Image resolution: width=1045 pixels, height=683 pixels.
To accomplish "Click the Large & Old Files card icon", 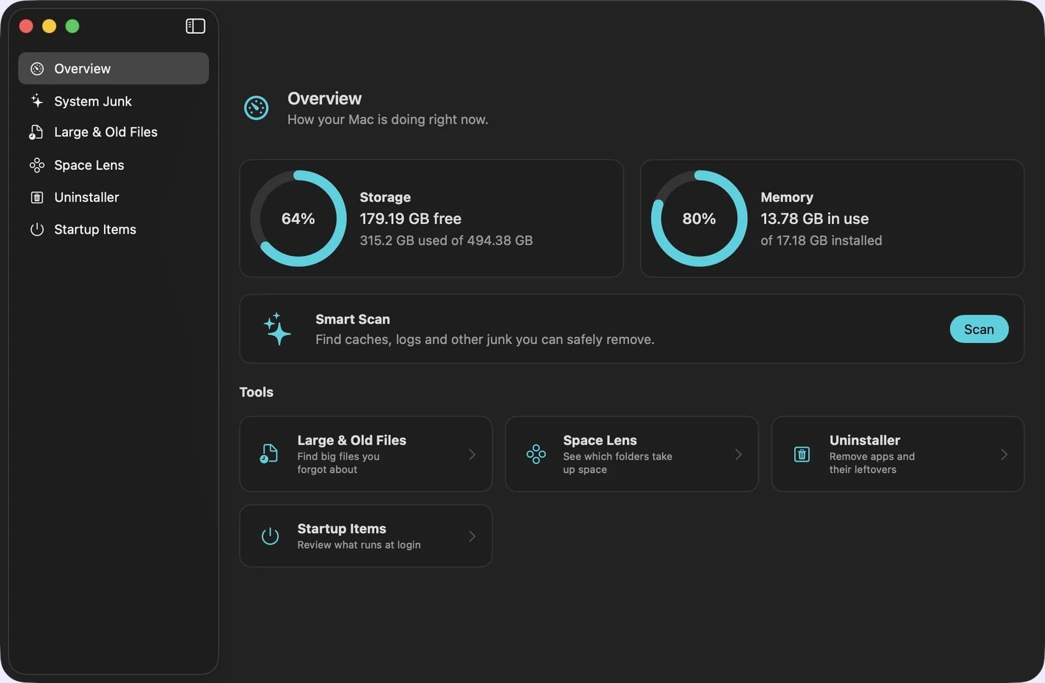I will coord(268,454).
